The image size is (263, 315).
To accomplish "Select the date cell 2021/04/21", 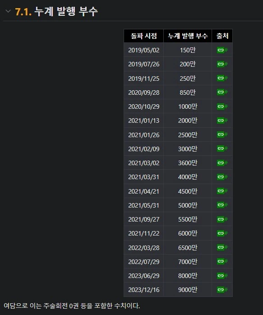I will (144, 191).
